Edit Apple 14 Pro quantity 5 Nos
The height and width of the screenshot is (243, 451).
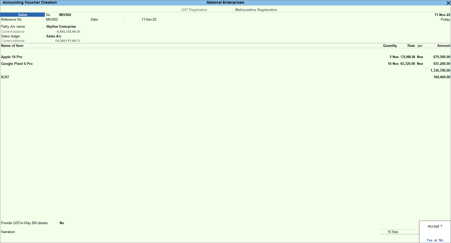(x=394, y=57)
